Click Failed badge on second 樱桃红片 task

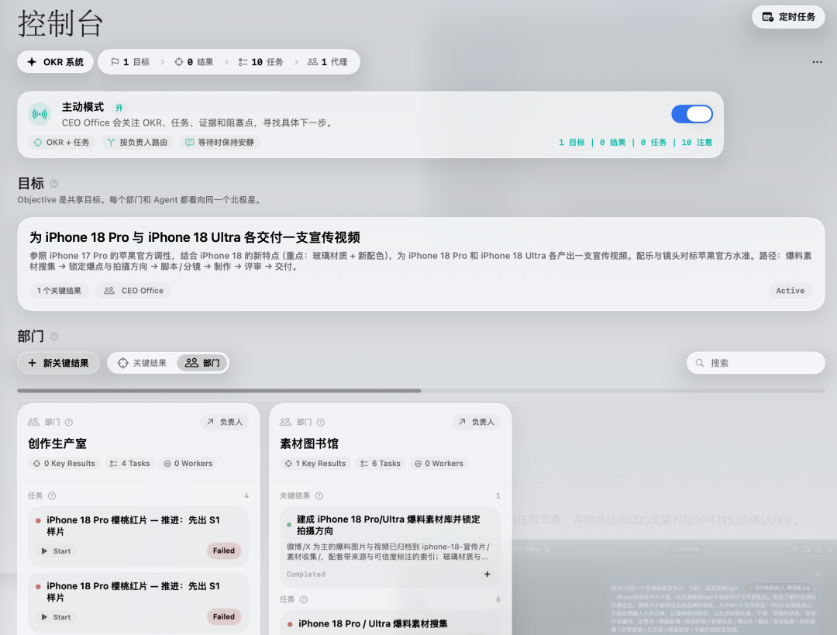click(x=224, y=617)
